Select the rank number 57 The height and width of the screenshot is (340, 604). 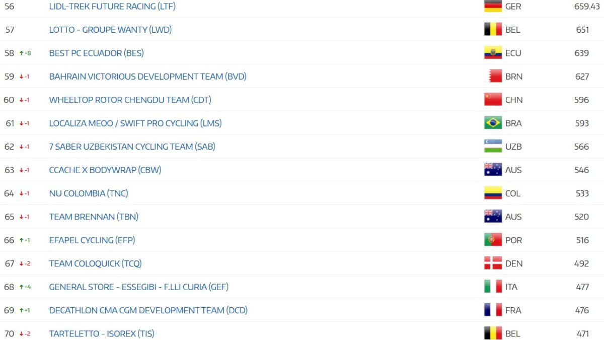coord(10,30)
